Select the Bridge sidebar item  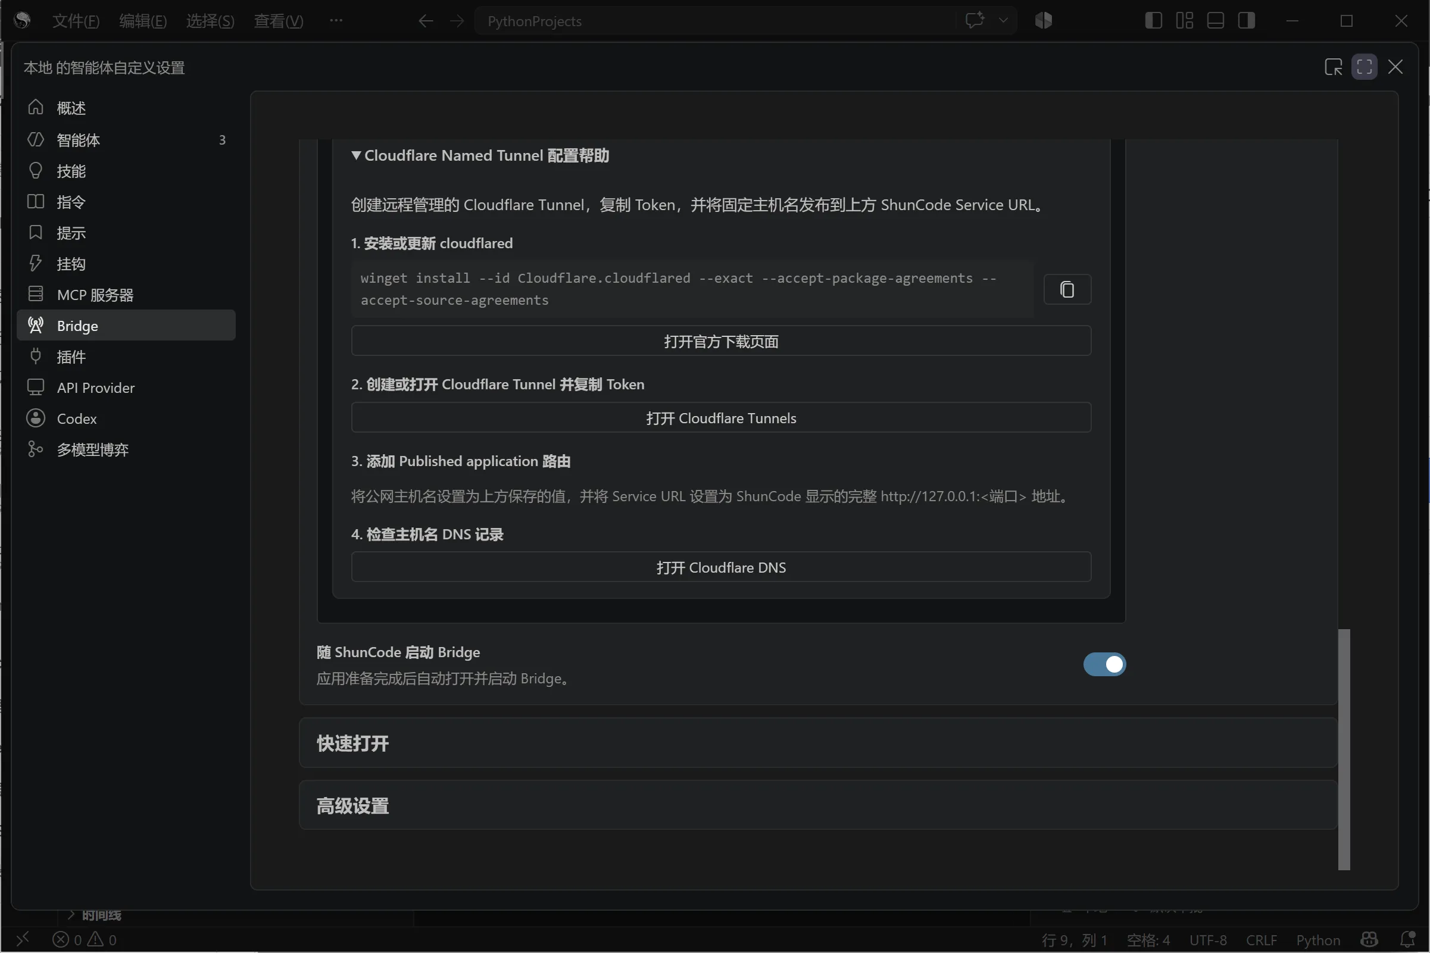pyautogui.click(x=126, y=326)
